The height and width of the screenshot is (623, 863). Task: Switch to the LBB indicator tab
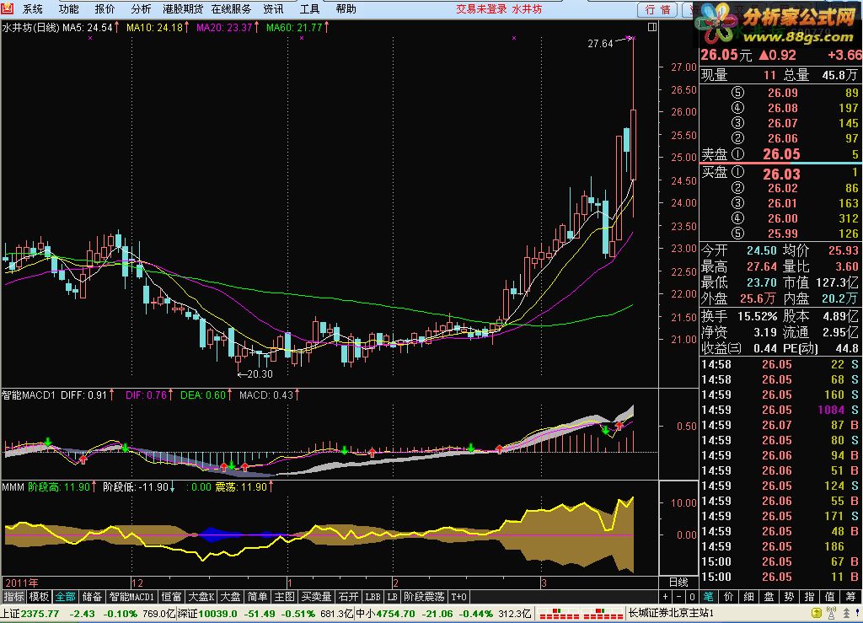tap(373, 597)
